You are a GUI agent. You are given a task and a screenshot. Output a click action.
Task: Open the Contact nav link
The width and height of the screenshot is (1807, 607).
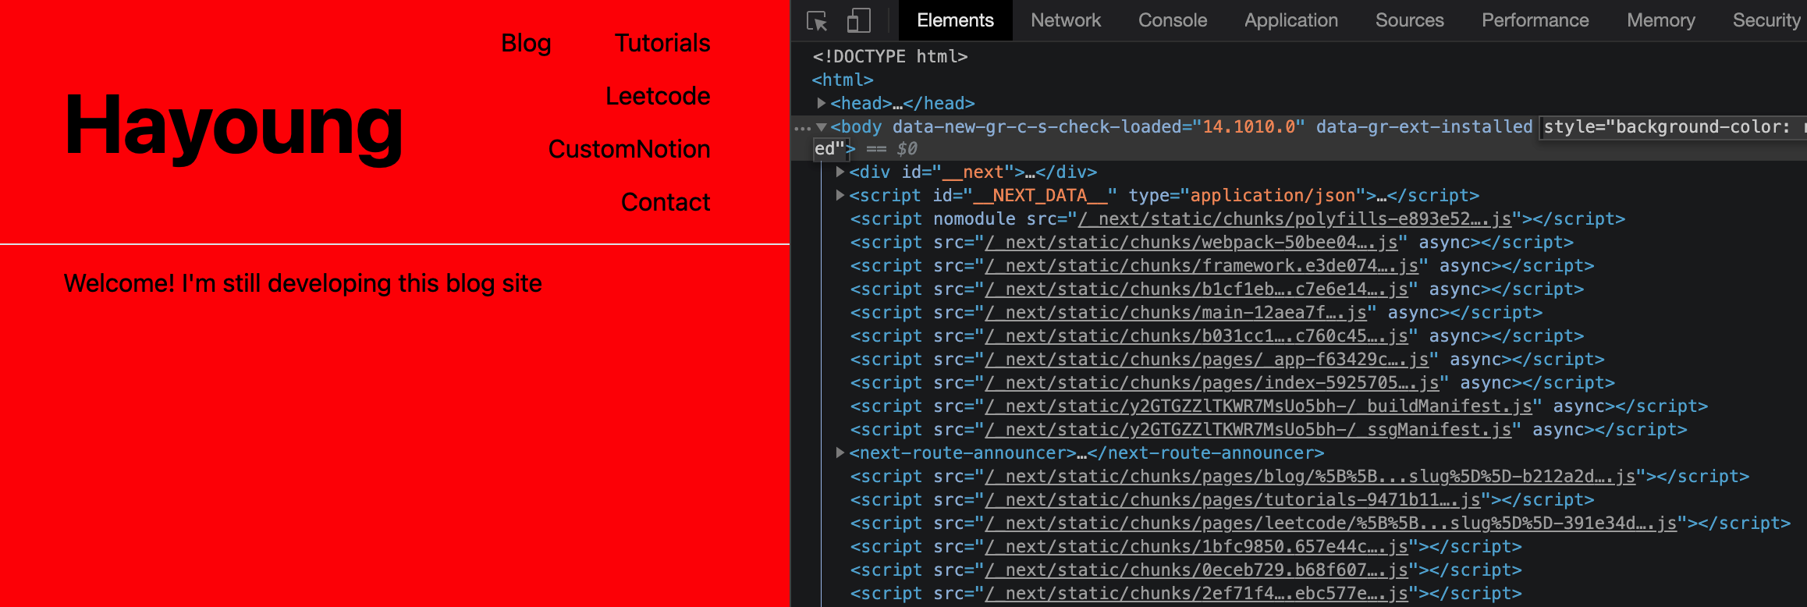click(666, 202)
